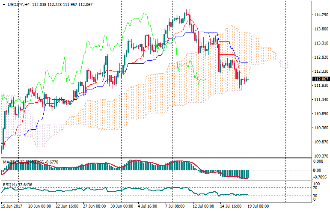Select the 30 Jun 00:00 time label
This screenshot has width=330, height=211.
pos(122,206)
